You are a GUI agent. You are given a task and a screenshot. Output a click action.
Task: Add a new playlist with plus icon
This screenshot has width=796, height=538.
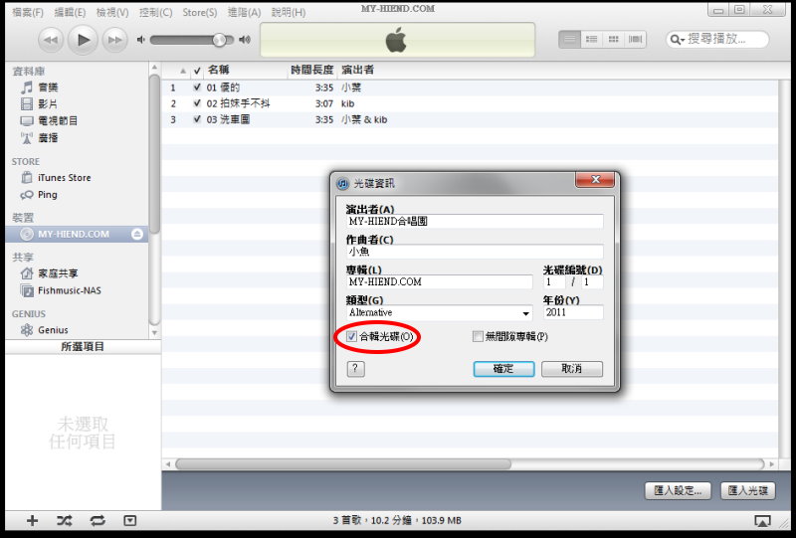[x=32, y=520]
